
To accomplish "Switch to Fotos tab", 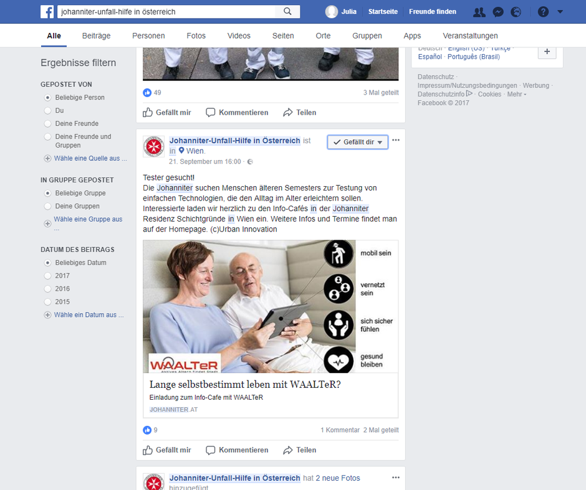I will pos(196,36).
